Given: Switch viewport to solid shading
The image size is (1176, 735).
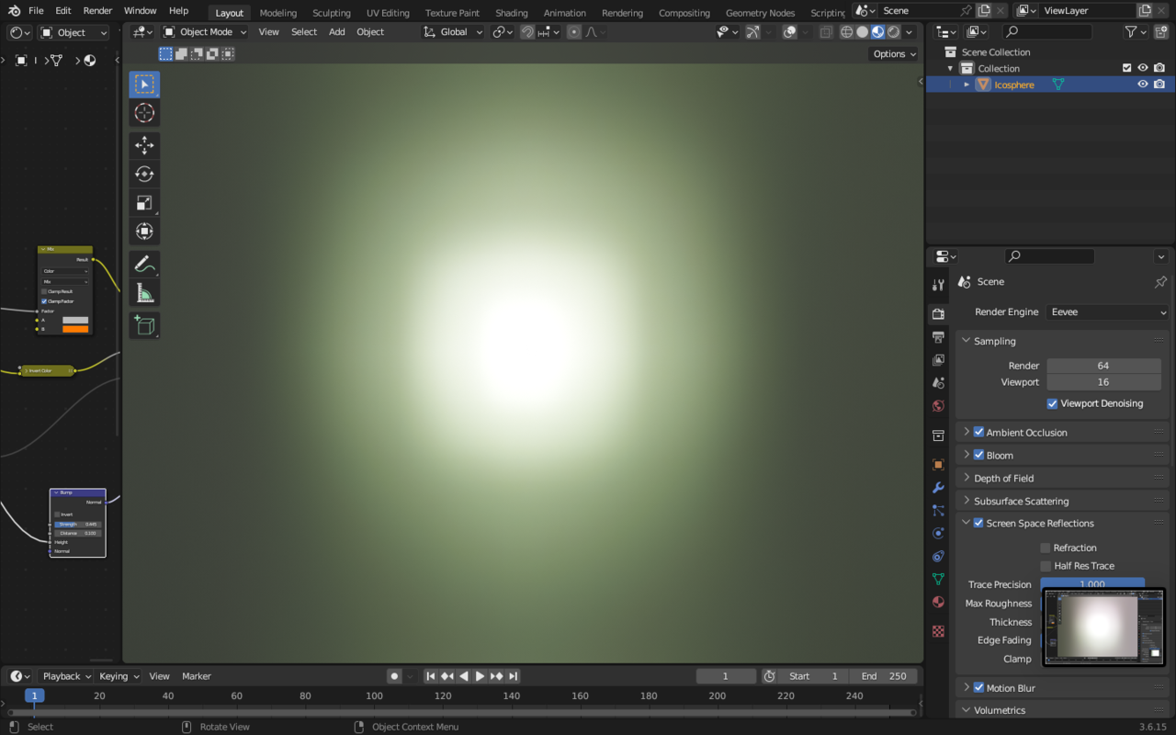Looking at the screenshot, I should pos(863,32).
